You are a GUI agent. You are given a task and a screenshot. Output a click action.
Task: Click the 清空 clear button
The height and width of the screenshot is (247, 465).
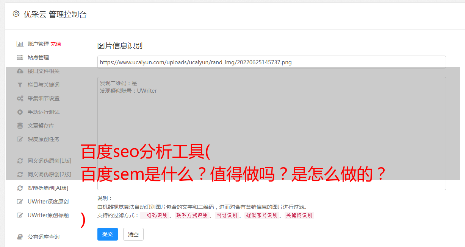pyautogui.click(x=133, y=234)
